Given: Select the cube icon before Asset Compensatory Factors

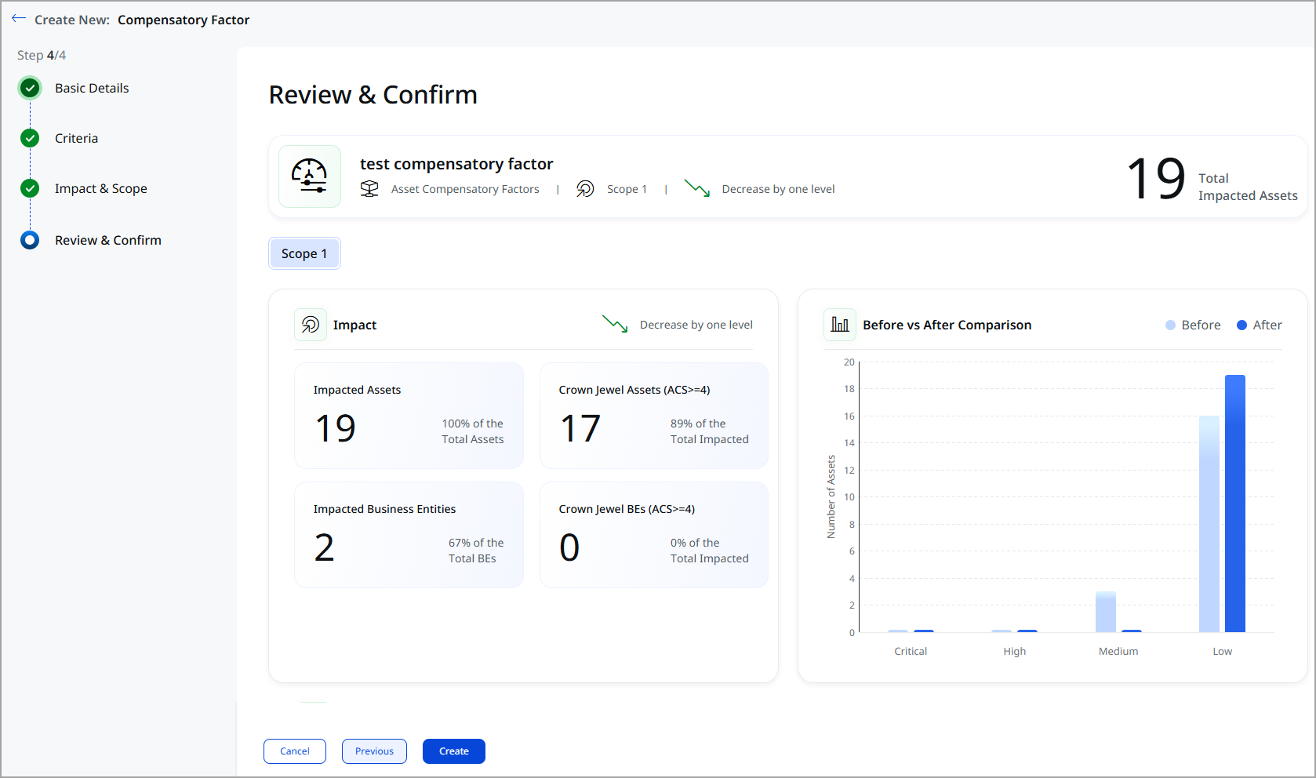Looking at the screenshot, I should pos(369,188).
